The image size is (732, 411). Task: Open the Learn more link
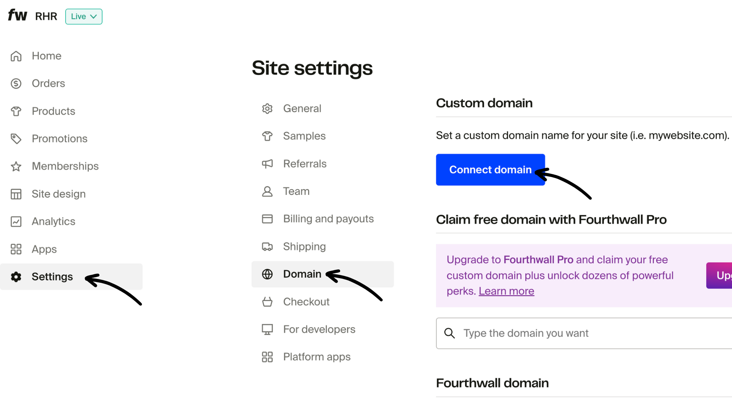pyautogui.click(x=506, y=291)
